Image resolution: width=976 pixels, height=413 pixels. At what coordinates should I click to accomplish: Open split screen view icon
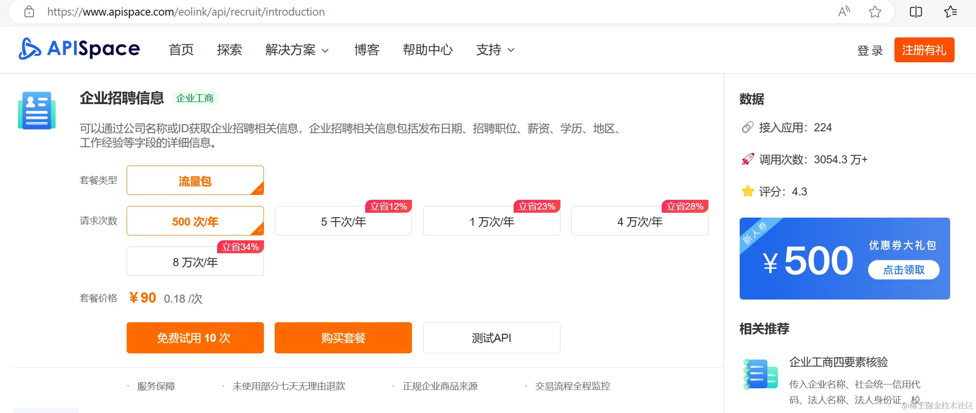coord(916,12)
